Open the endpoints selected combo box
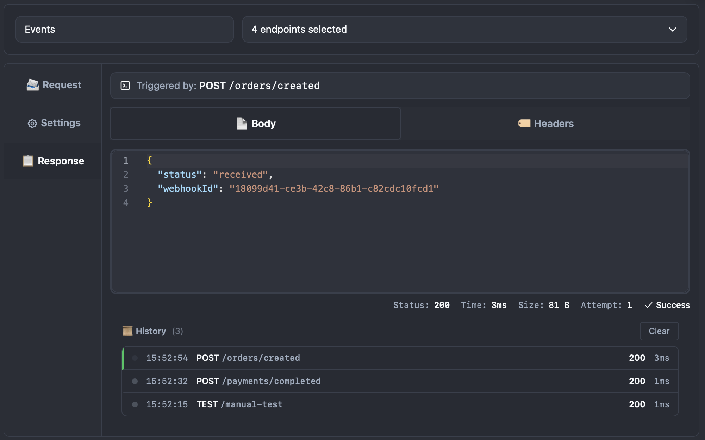 (x=458, y=29)
